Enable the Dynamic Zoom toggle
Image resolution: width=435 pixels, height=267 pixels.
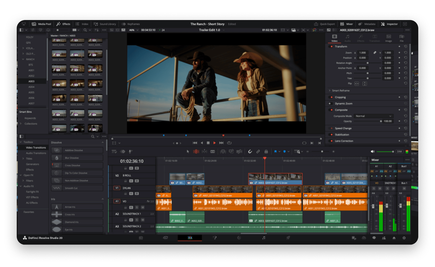pyautogui.click(x=330, y=103)
